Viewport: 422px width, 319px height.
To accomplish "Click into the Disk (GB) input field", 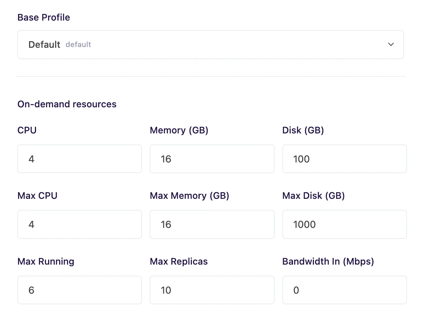I will [x=344, y=159].
